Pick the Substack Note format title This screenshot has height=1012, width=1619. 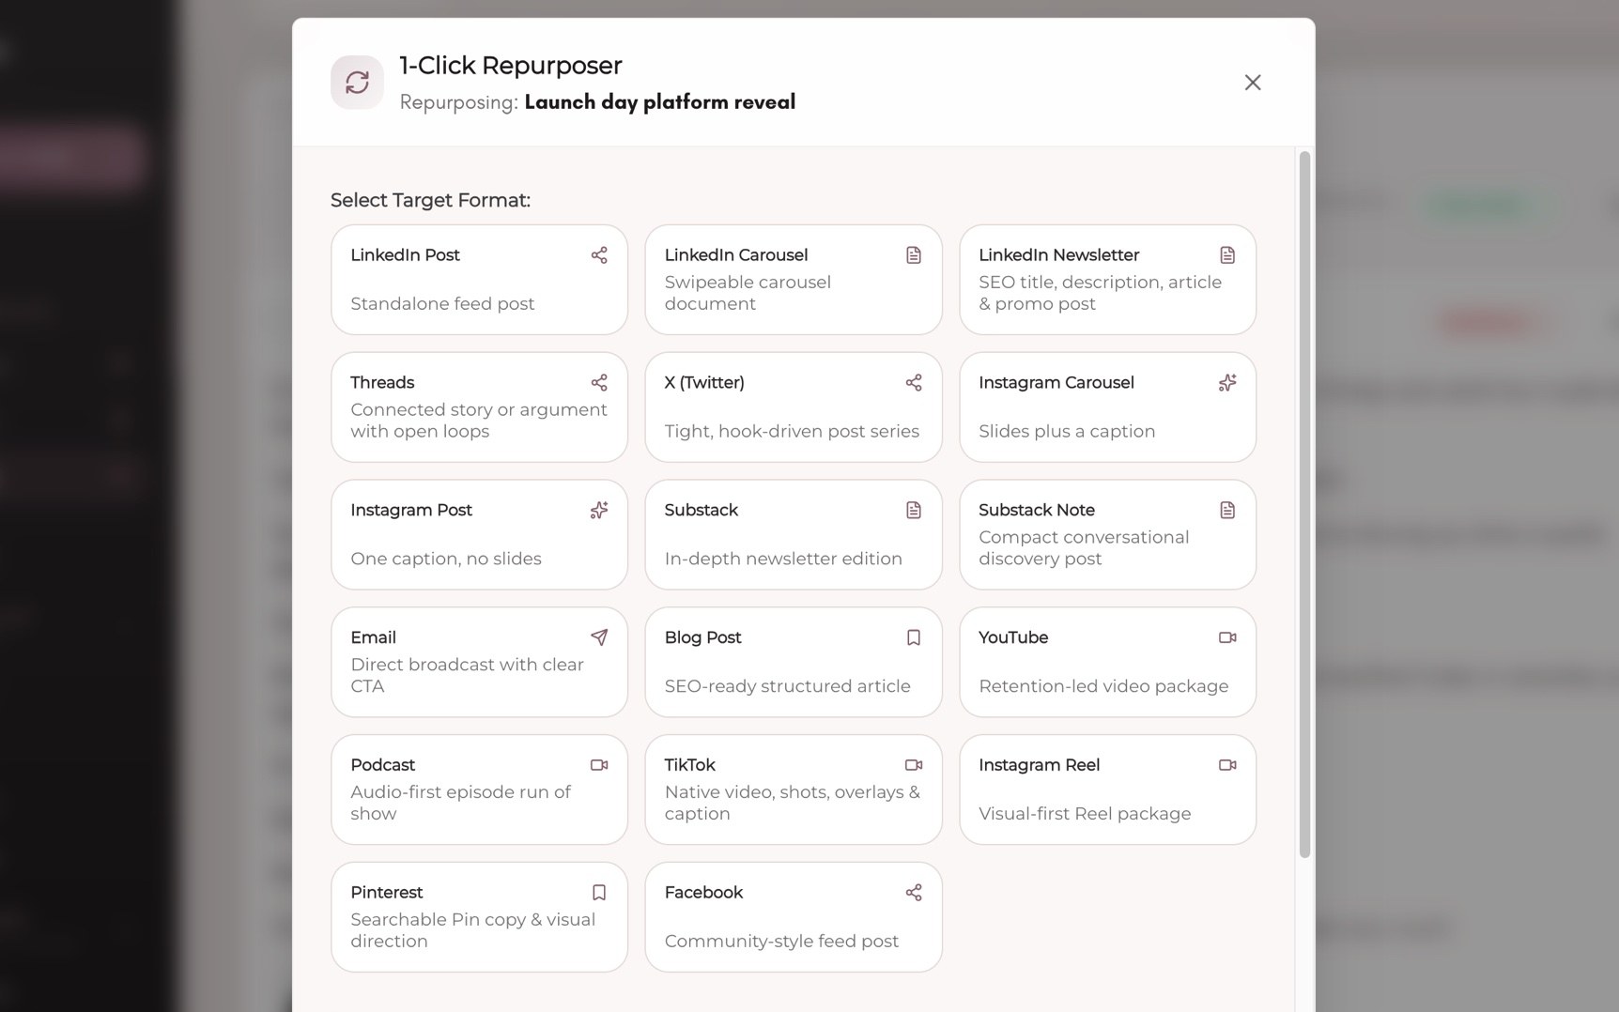point(1037,511)
